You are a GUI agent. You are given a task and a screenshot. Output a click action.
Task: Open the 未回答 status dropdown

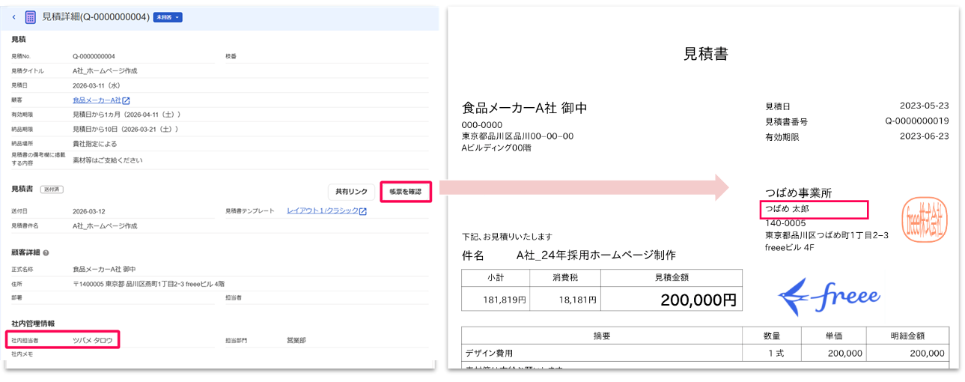(x=168, y=17)
